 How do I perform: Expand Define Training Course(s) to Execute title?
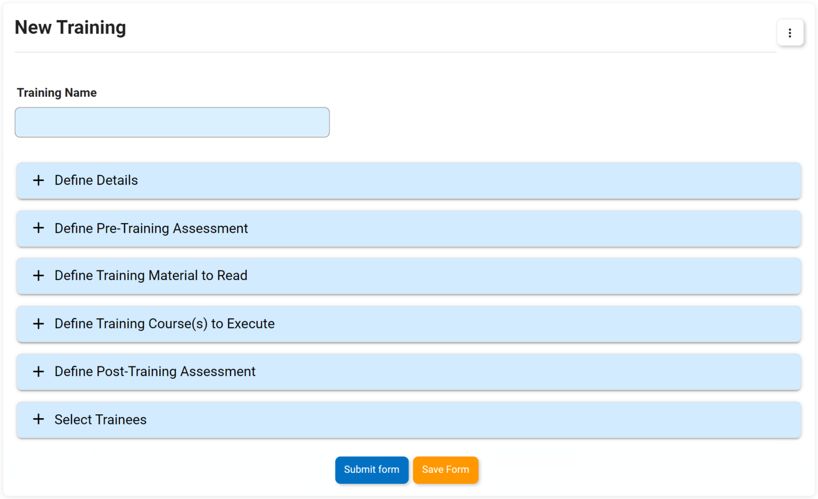(x=165, y=324)
